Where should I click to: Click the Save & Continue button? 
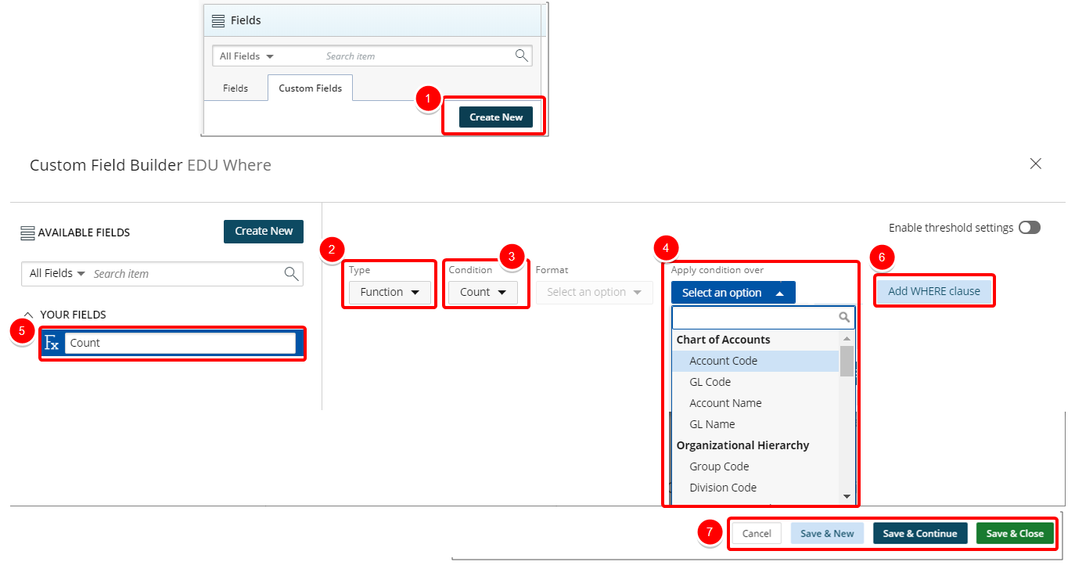tap(920, 534)
